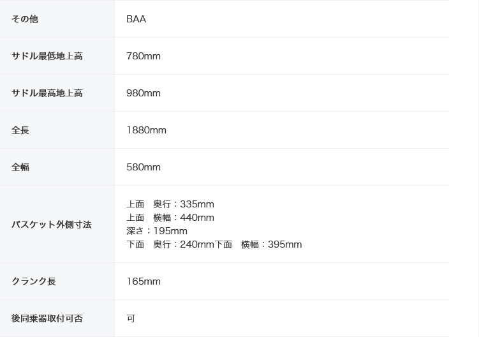Click the 後同乗器取付可否 label
The height and width of the screenshot is (337, 479).
click(x=47, y=318)
